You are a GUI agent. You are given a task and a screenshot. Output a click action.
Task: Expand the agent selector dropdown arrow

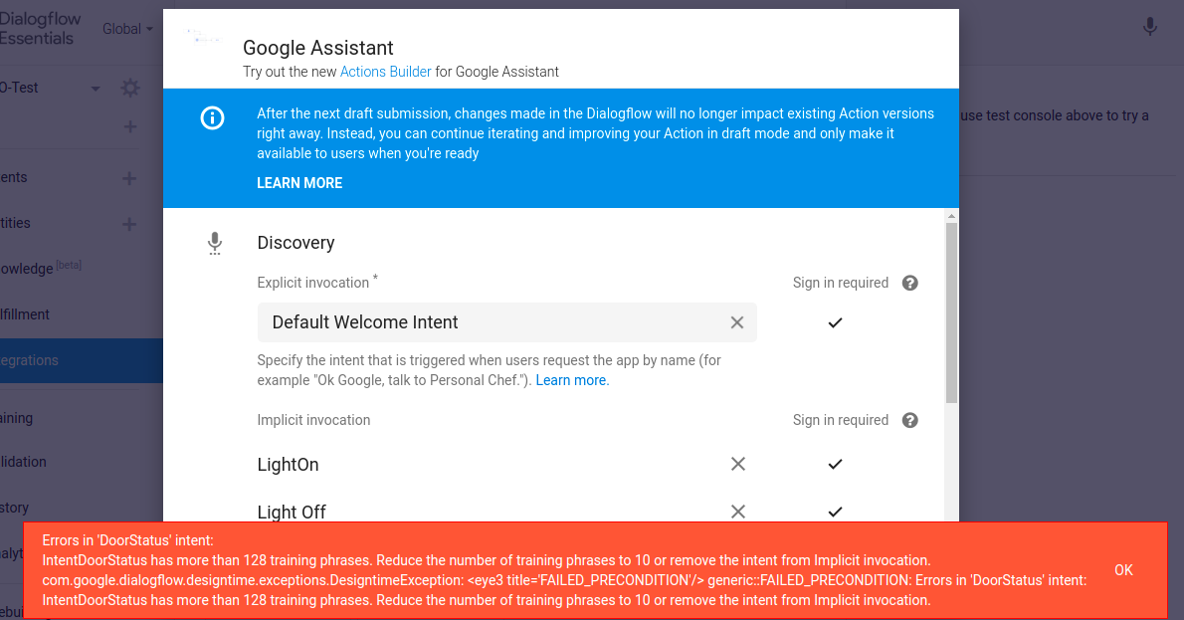click(96, 89)
